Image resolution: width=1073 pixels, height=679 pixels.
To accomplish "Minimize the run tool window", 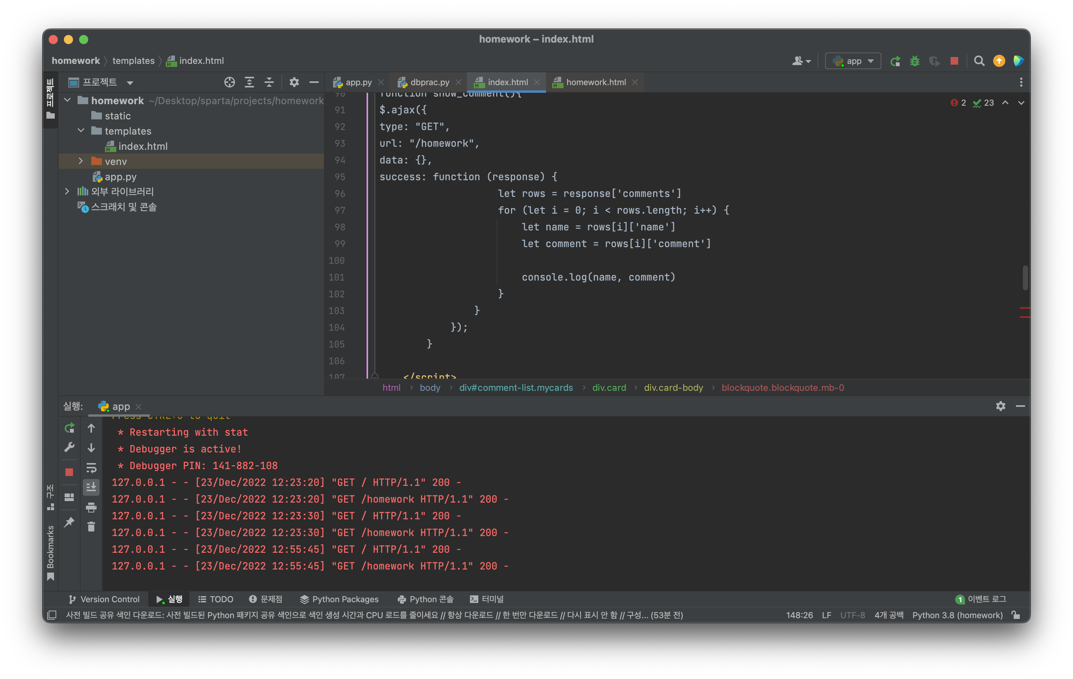I will coord(1020,406).
